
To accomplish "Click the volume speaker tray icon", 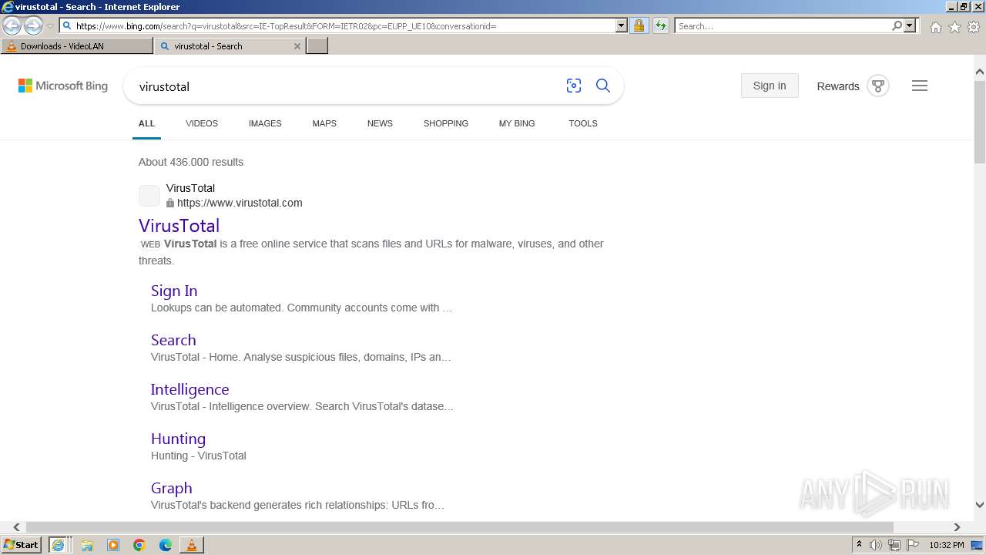I will click(x=876, y=545).
